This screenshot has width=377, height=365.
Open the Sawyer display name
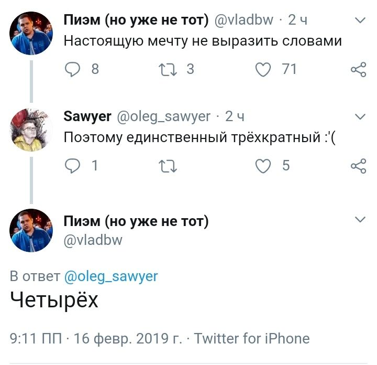(87, 116)
